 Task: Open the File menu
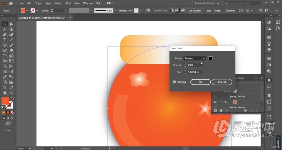pyautogui.click(x=21, y=3)
